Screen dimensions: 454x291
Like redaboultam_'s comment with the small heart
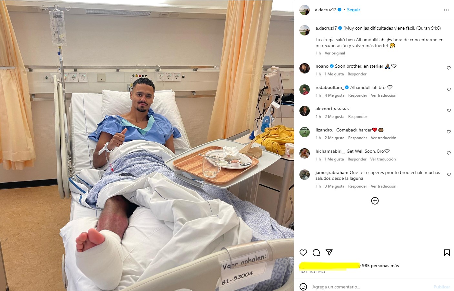point(449,89)
